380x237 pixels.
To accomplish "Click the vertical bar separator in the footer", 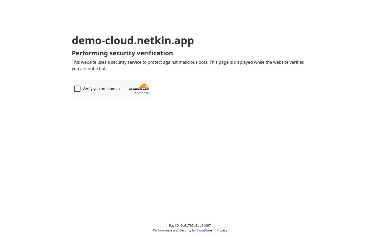I will 214,230.
